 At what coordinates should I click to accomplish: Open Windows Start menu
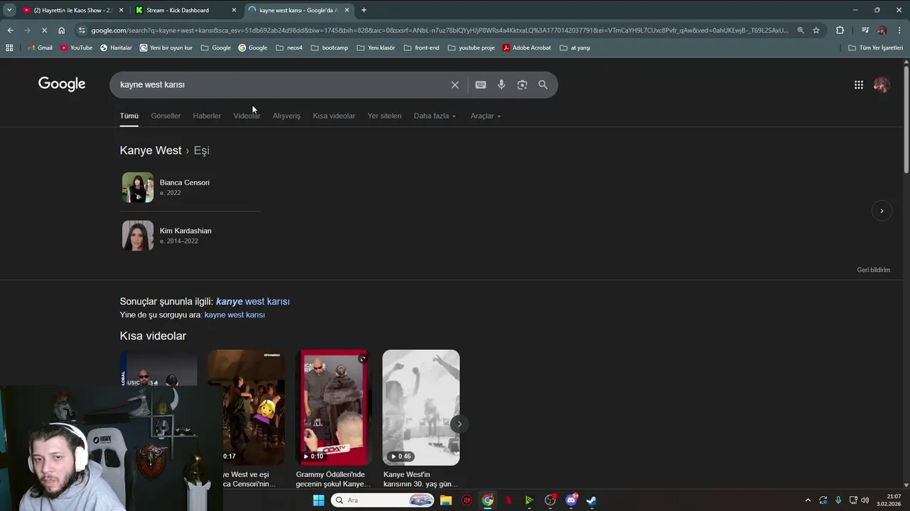point(318,500)
